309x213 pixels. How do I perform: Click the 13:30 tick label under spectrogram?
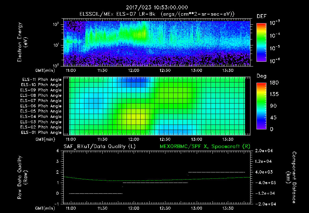(228, 70)
